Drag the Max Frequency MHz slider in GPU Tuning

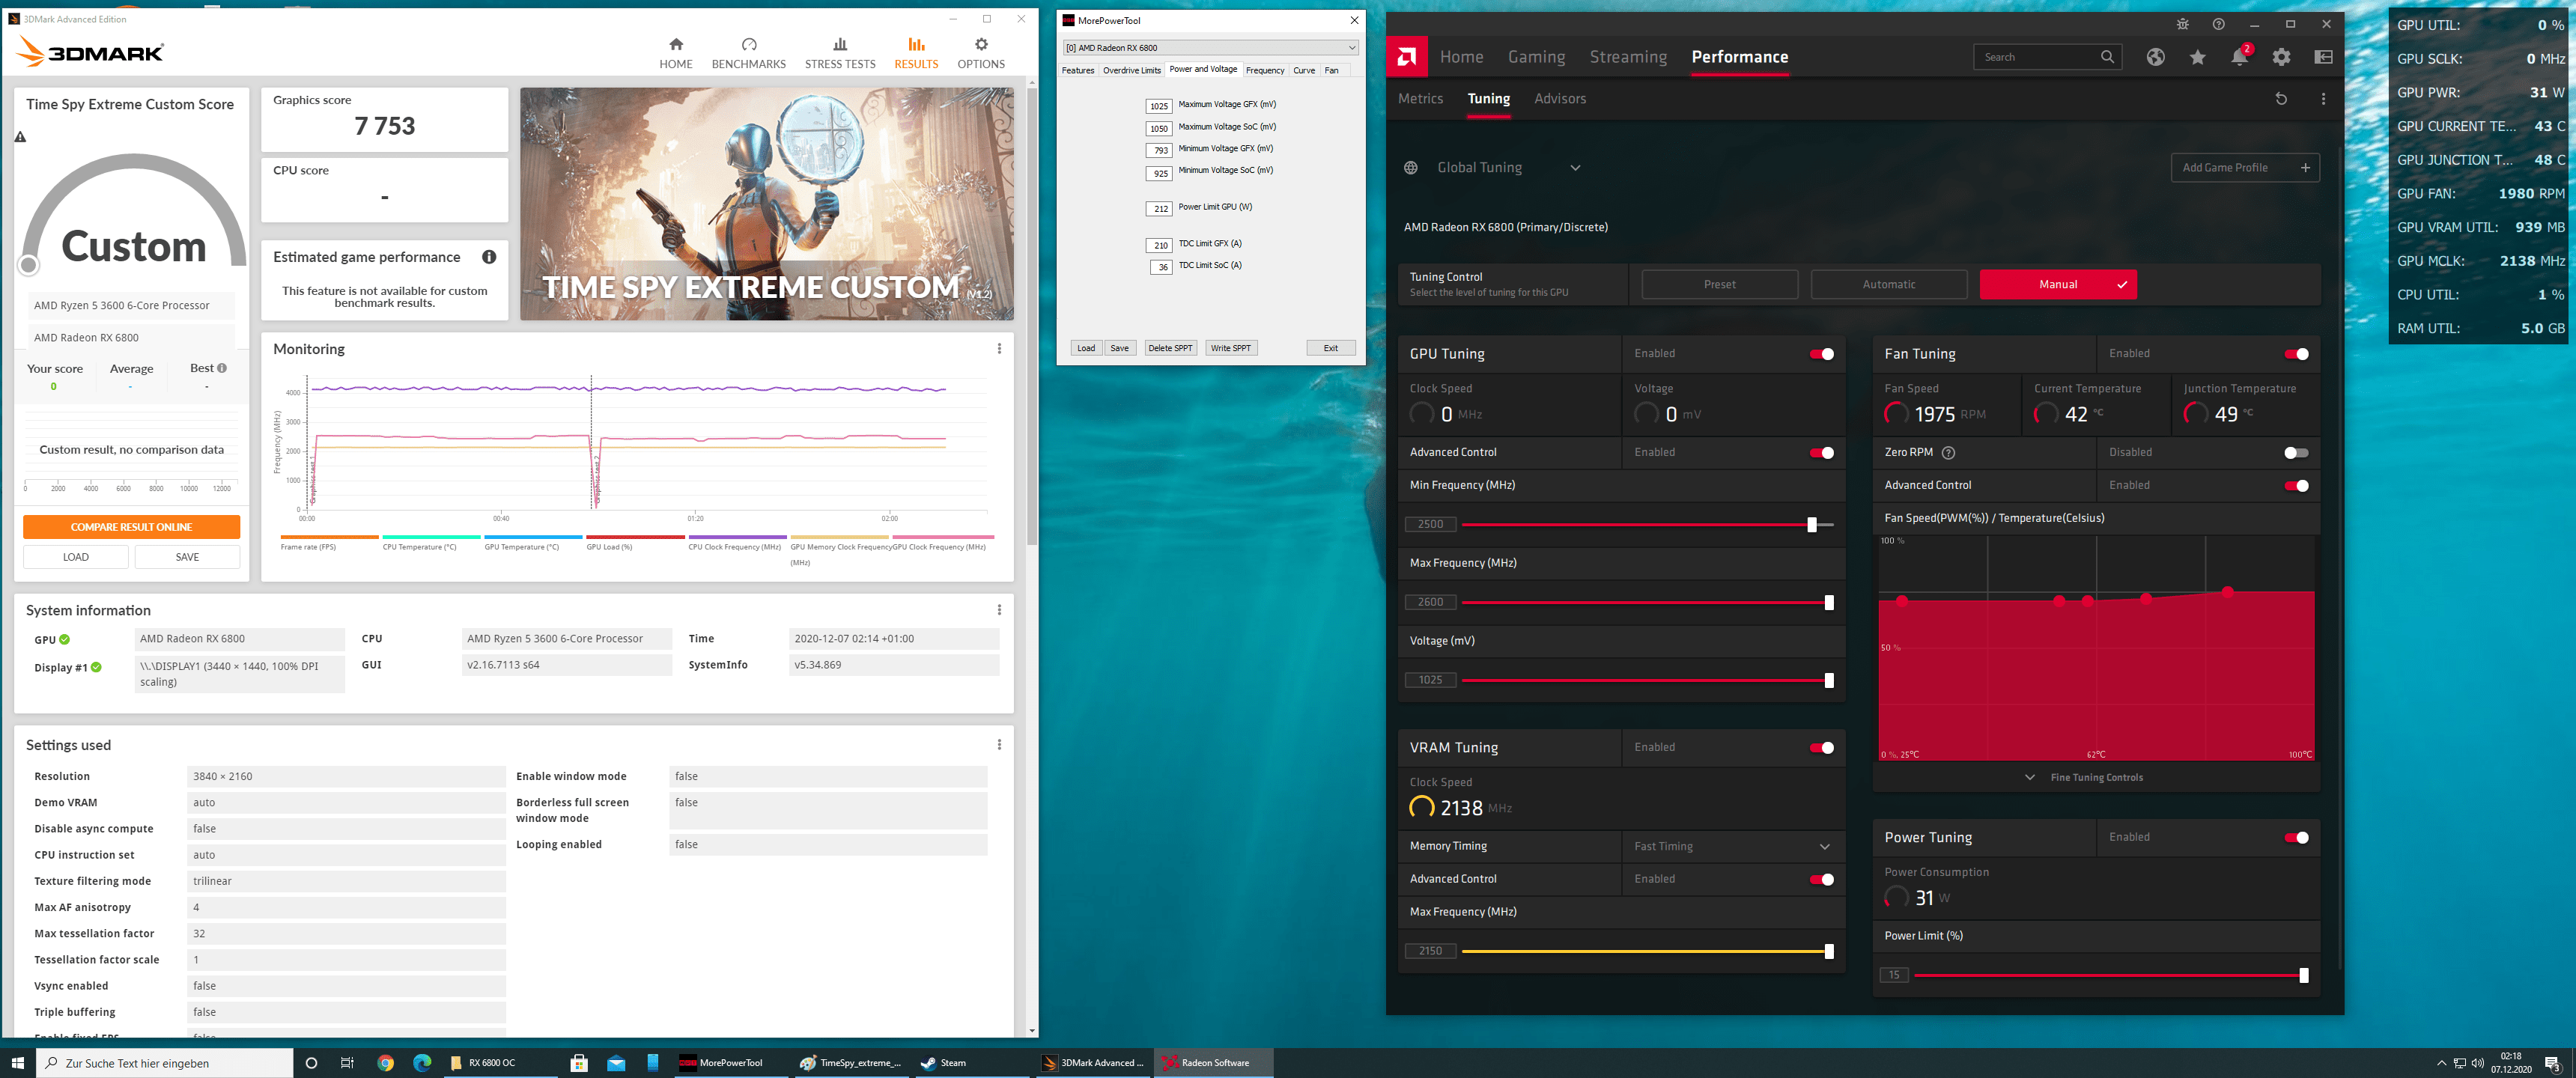(1827, 601)
